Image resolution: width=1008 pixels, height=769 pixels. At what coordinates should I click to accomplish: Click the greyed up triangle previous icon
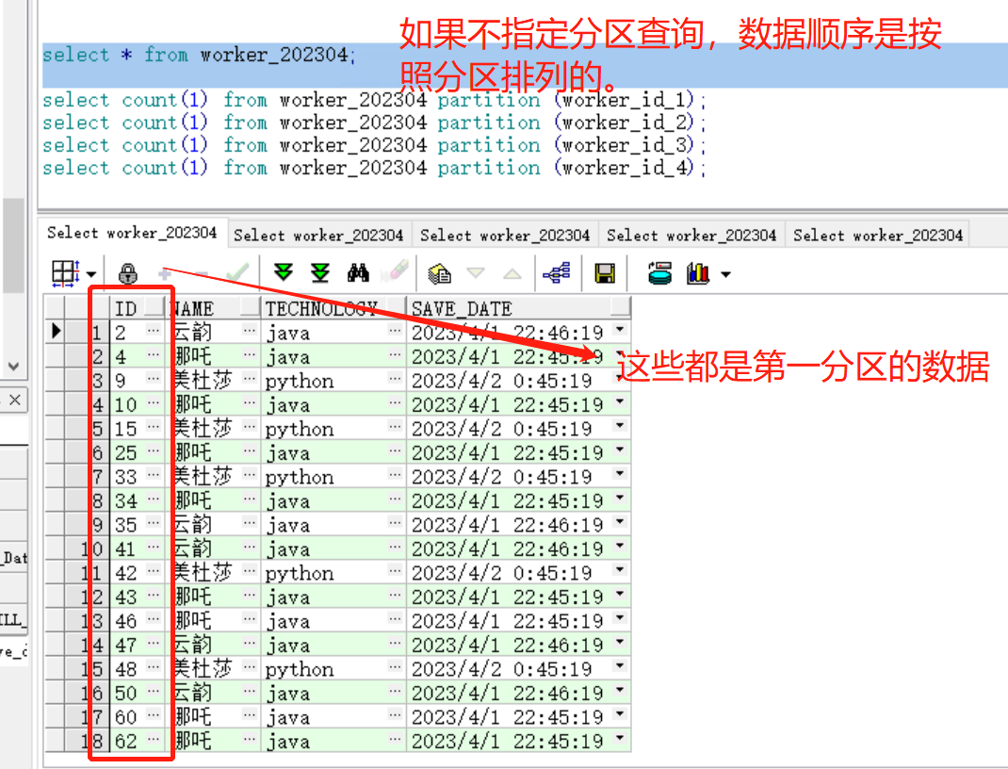pos(512,274)
